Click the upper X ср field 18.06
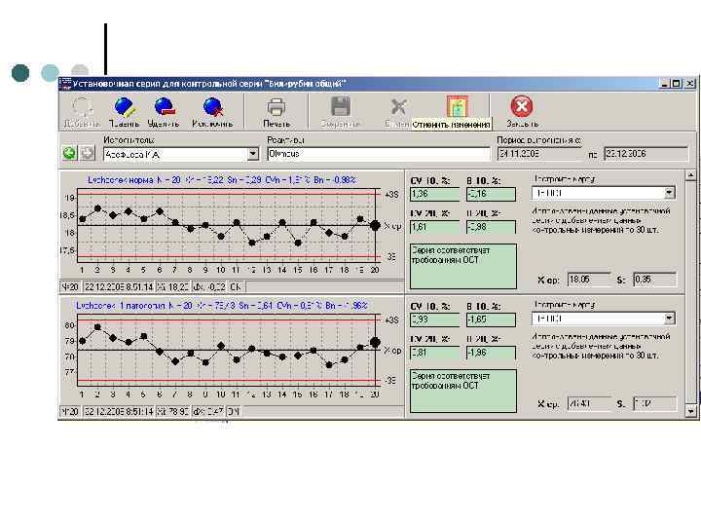Image resolution: width=701 pixels, height=526 pixels. 589,280
